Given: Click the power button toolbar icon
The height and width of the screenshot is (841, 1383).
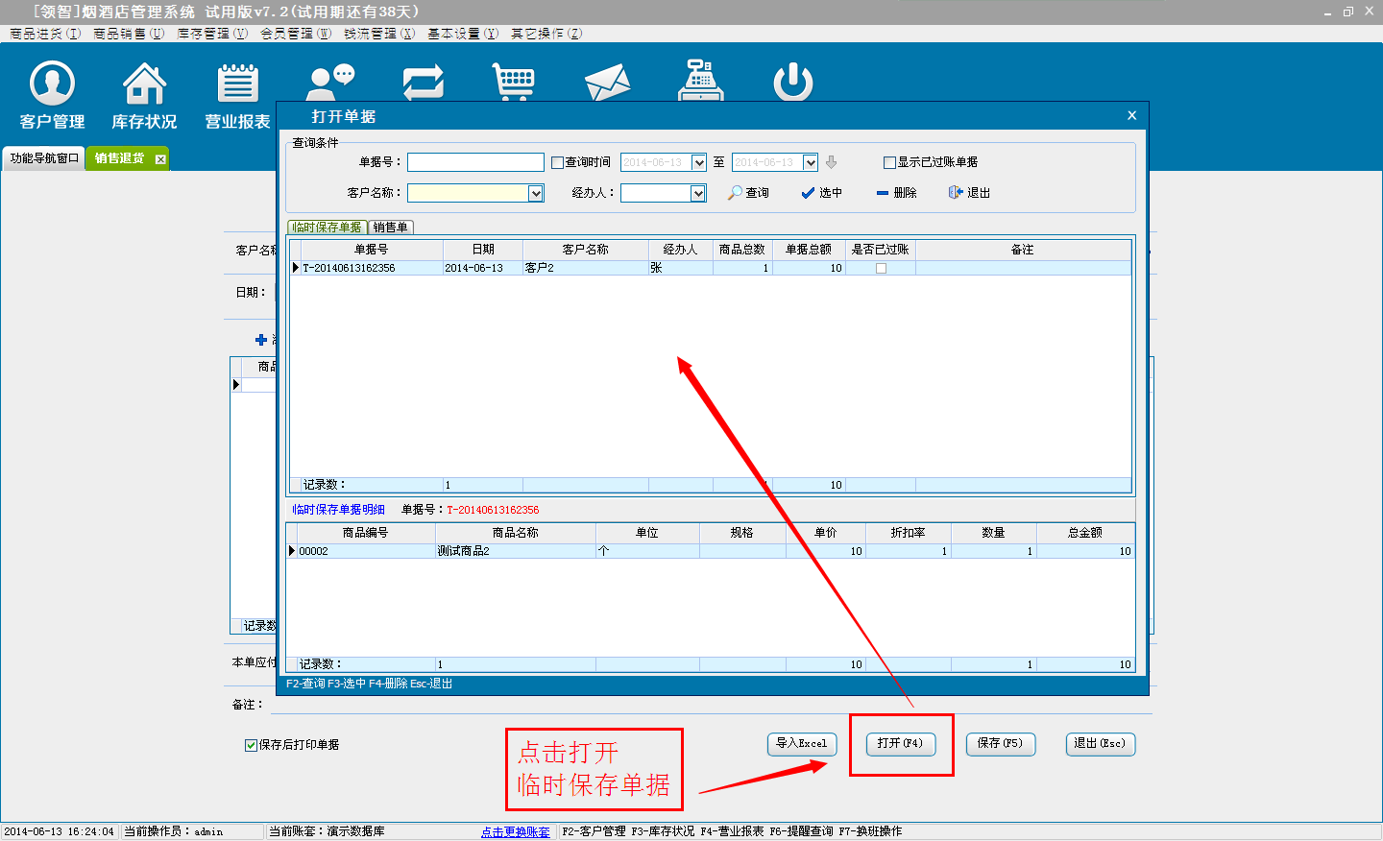Looking at the screenshot, I should 793,82.
